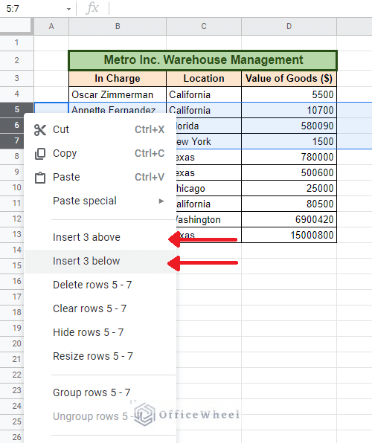
Task: Select Hide rows 5 - 7
Action: tap(100, 332)
